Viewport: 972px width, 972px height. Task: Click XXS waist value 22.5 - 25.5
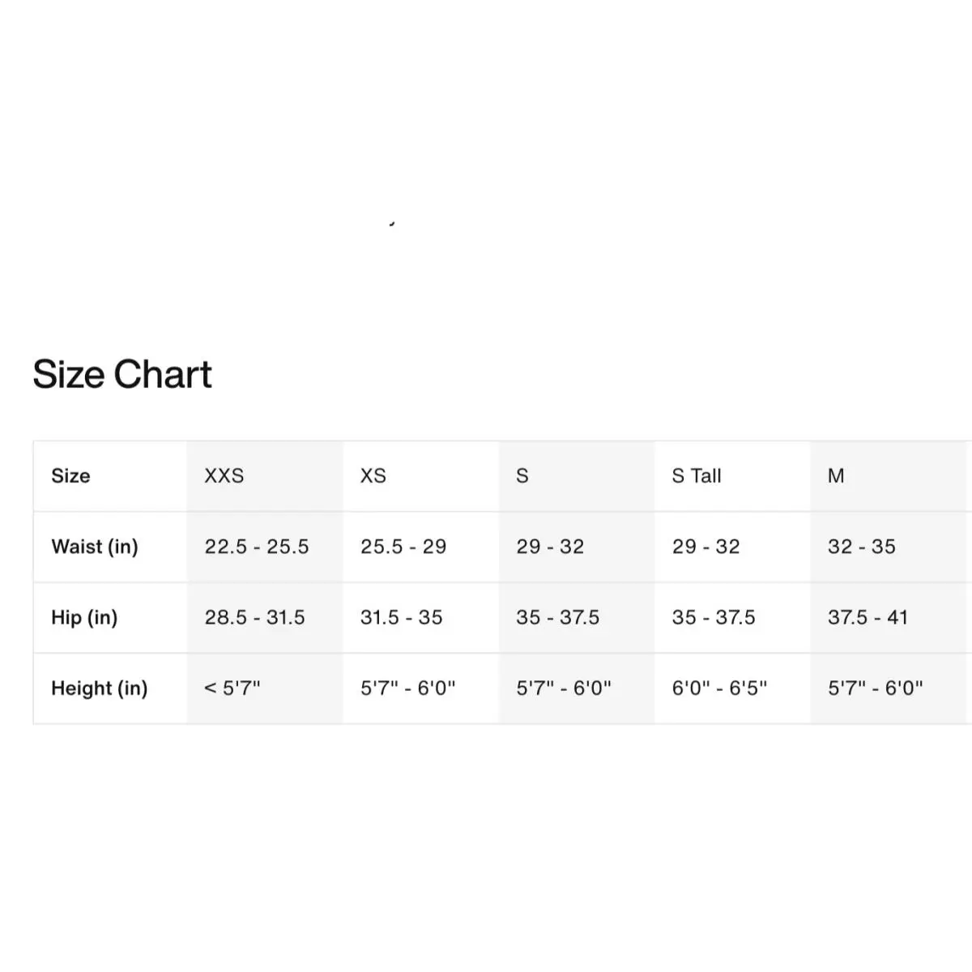(257, 547)
